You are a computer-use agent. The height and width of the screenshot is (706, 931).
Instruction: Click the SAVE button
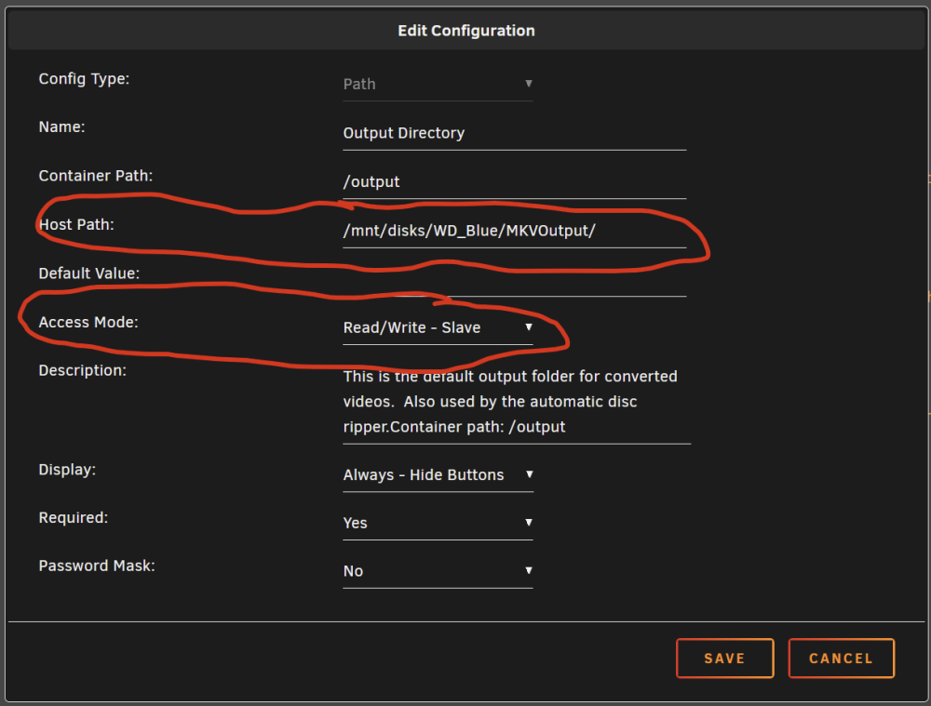725,659
